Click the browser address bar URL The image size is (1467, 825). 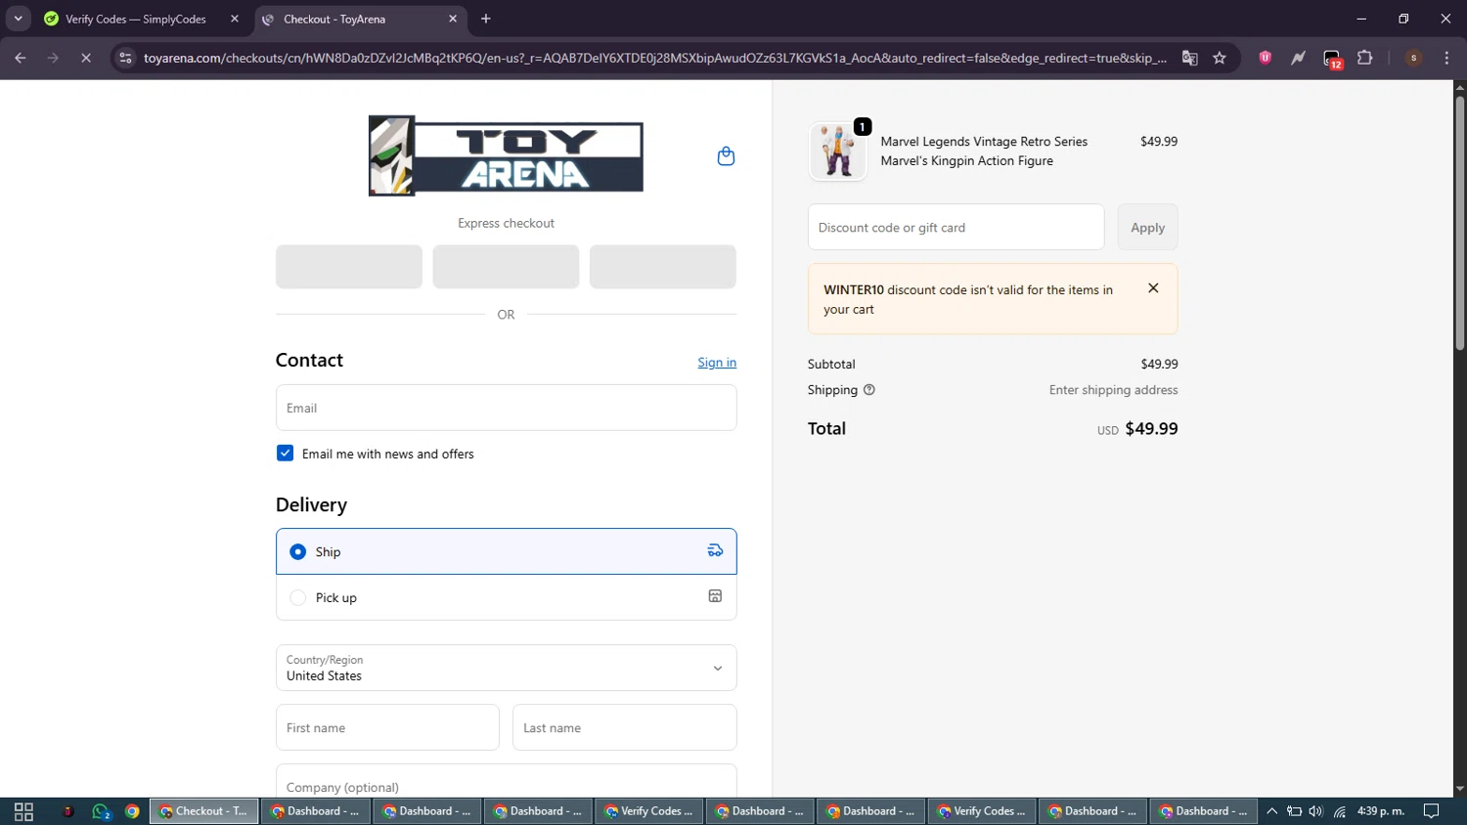pyautogui.click(x=654, y=58)
